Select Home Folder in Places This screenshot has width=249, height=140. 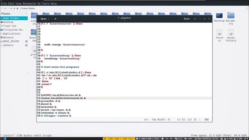[14, 18]
